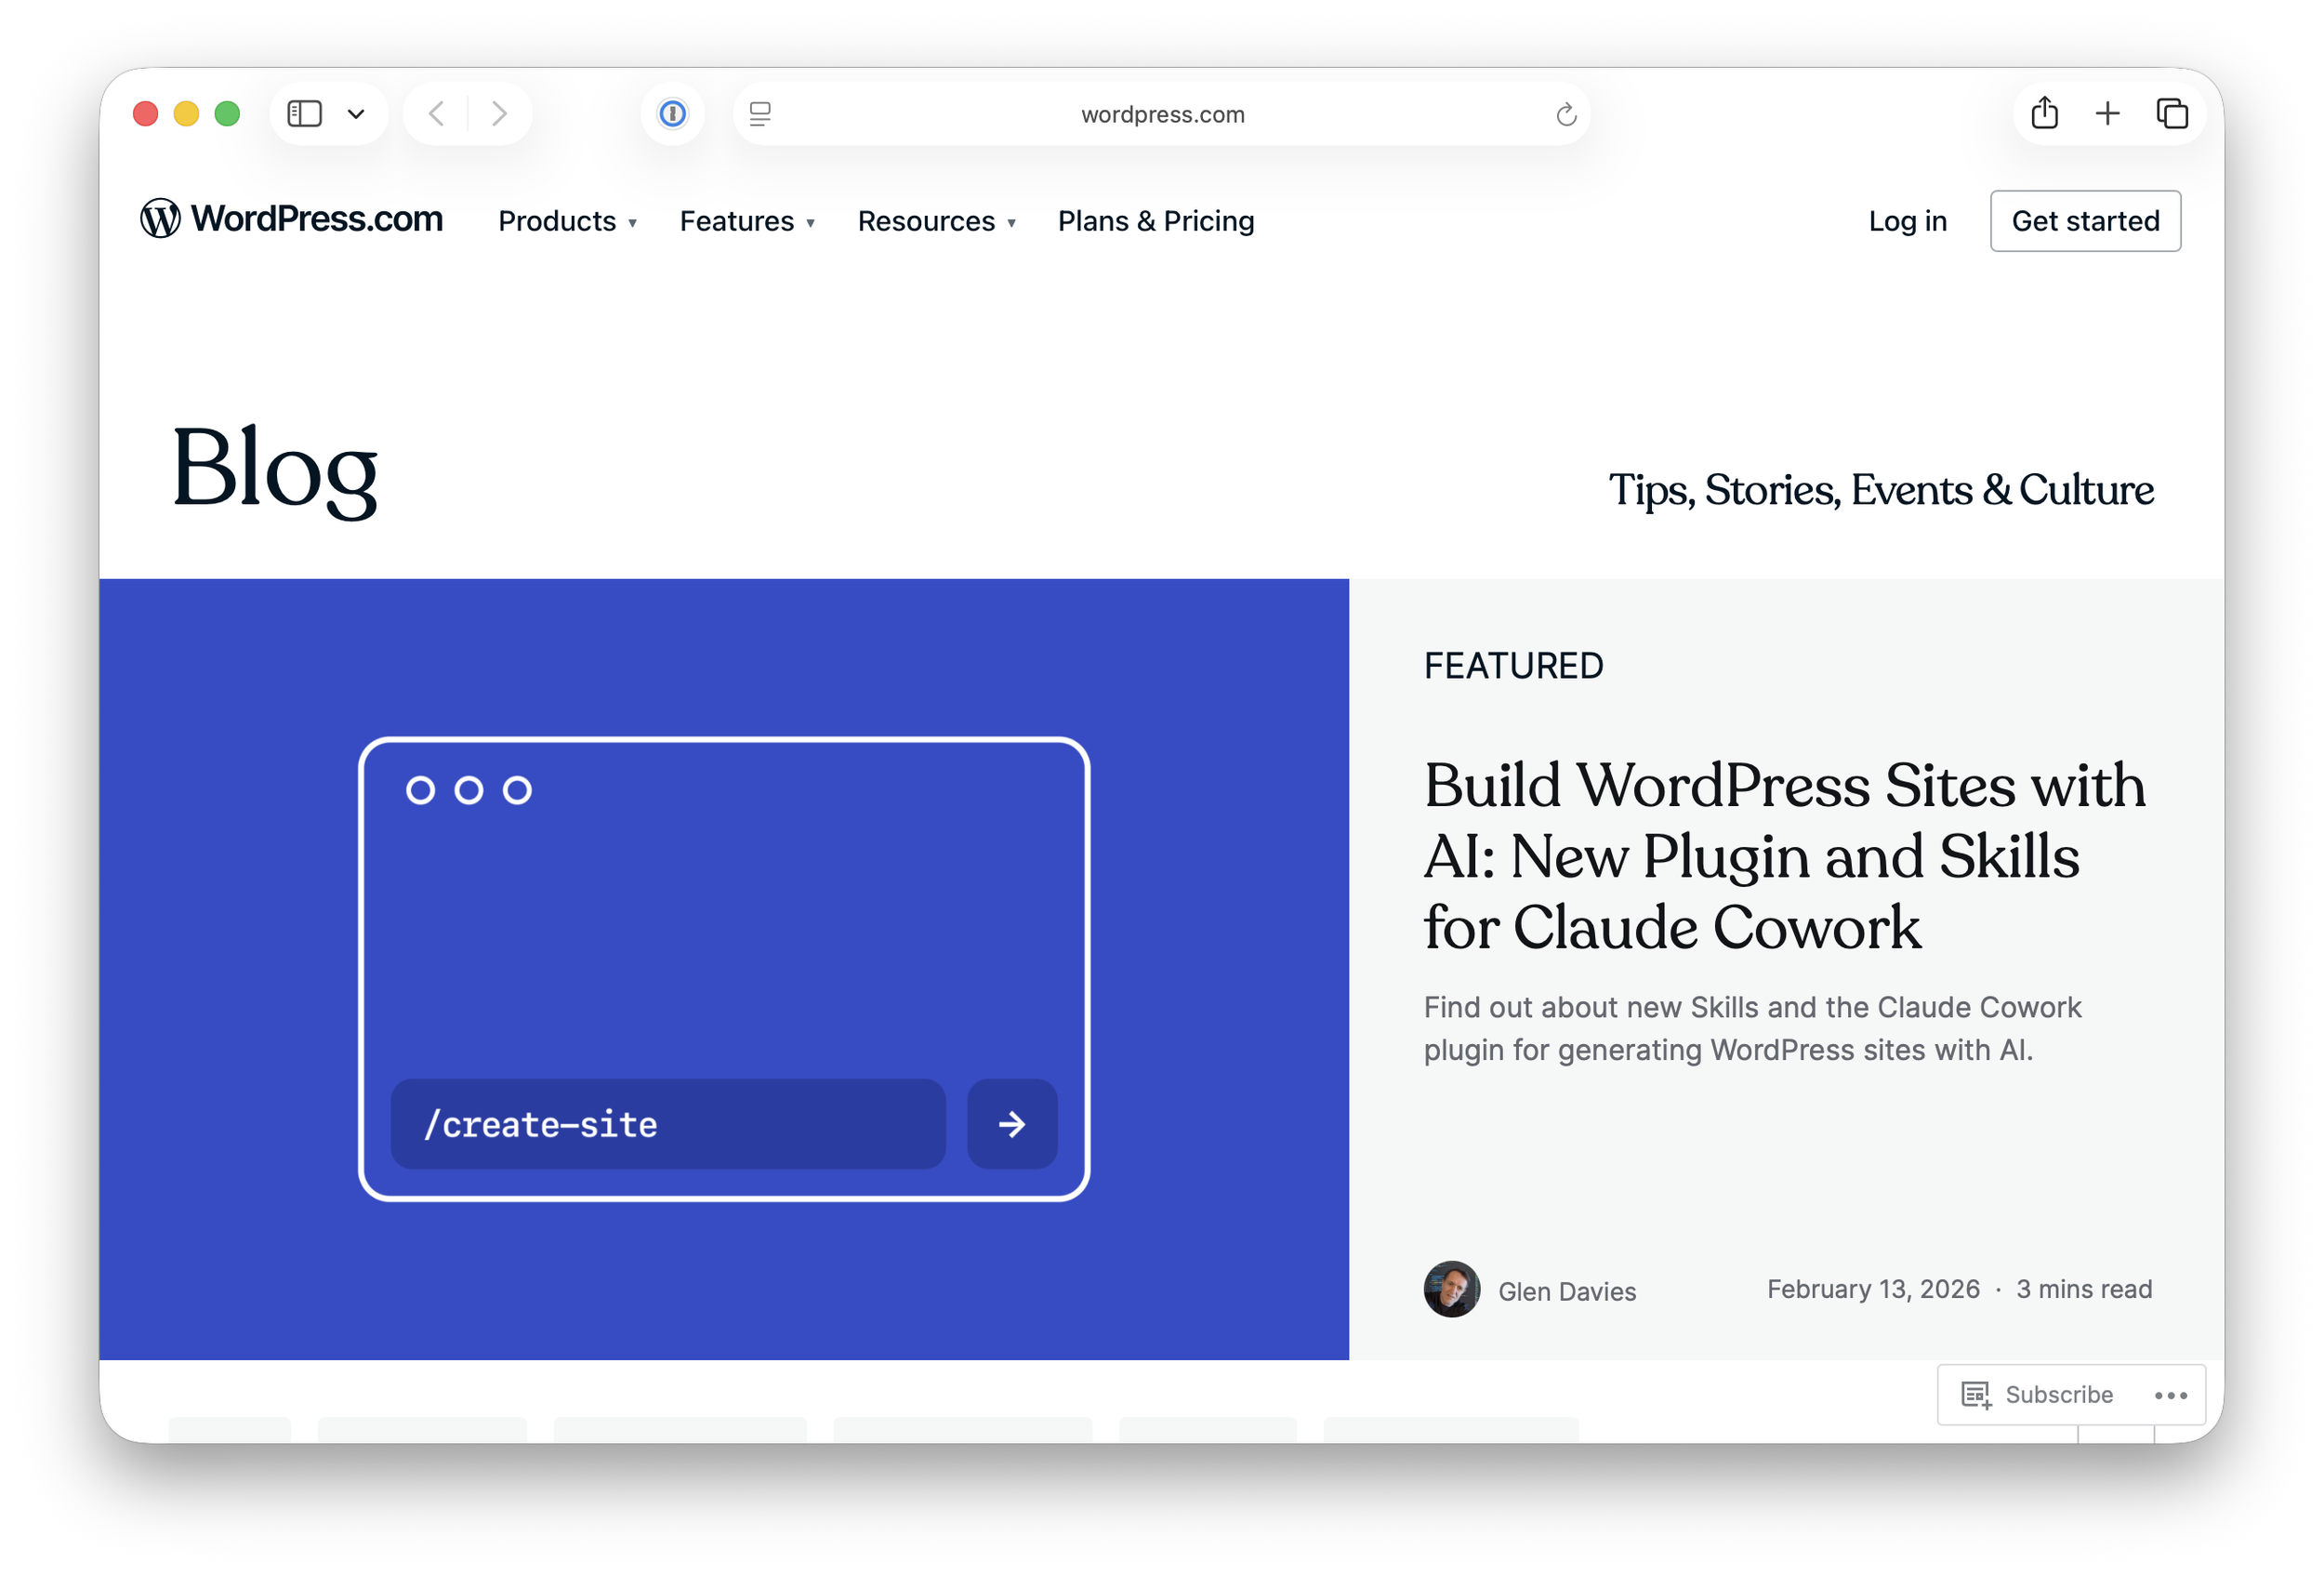Viewport: 2324px width, 1575px height.
Task: Expand the sidebar chevron dropdown
Action: click(356, 114)
